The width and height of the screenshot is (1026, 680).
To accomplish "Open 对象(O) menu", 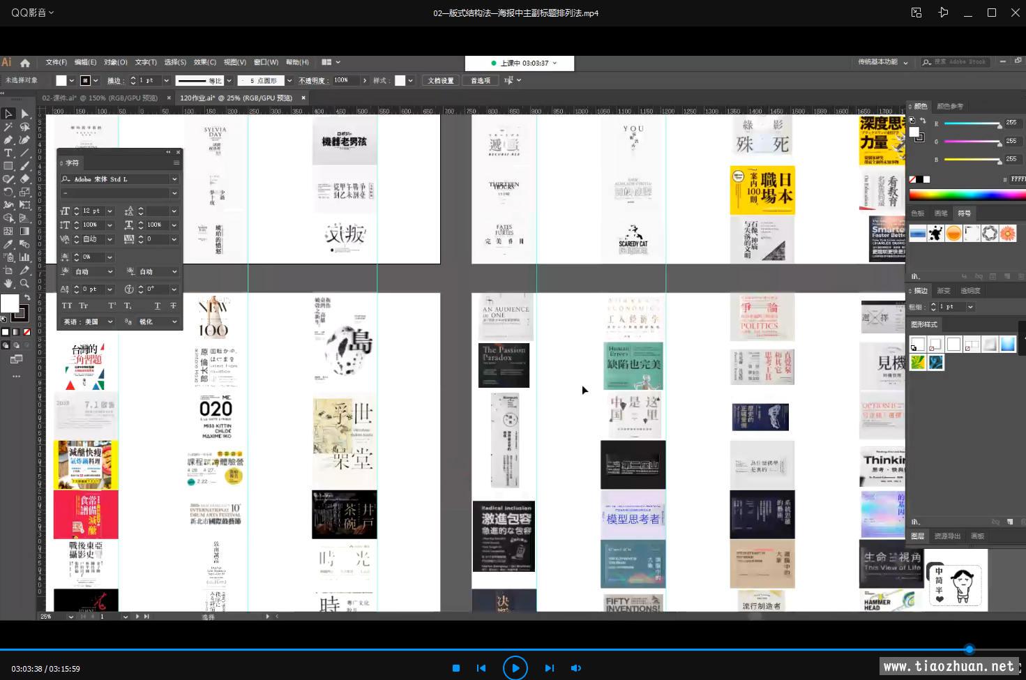I will 116,62.
